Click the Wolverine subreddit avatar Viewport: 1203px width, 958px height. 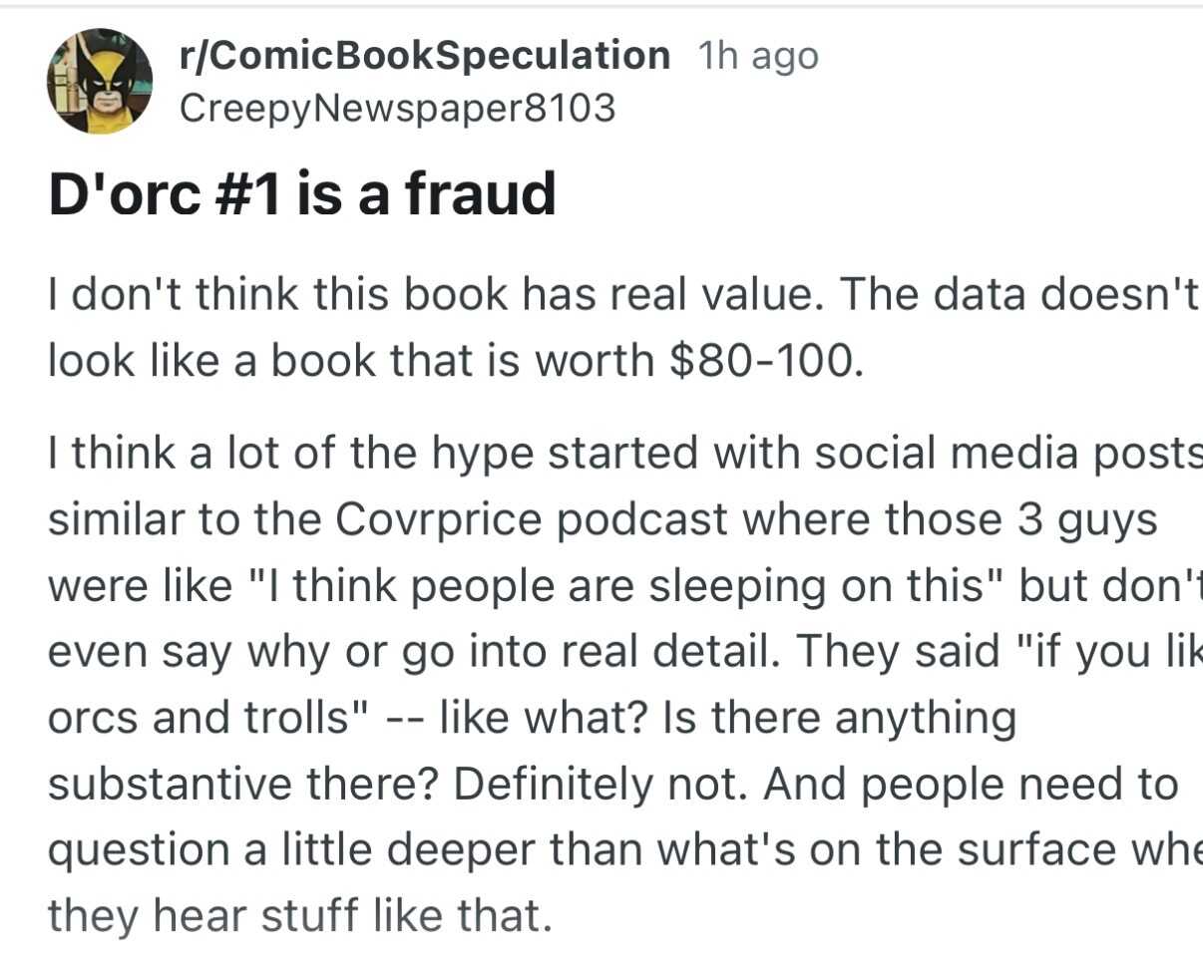(99, 82)
